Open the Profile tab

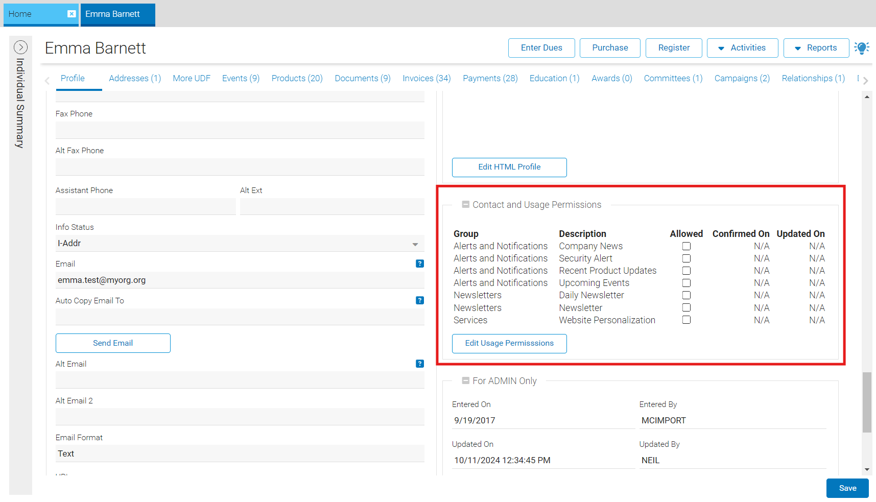[73, 78]
